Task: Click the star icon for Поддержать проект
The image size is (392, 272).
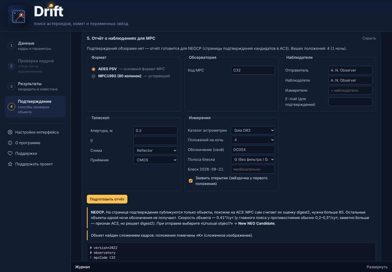Action: pos(10,164)
